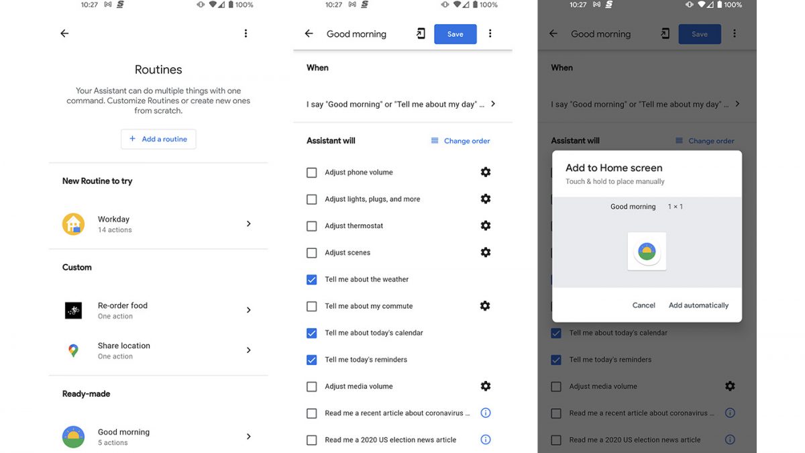Select Good morning in the Ready-made list
This screenshot has height=453, width=805.
pos(123,436)
